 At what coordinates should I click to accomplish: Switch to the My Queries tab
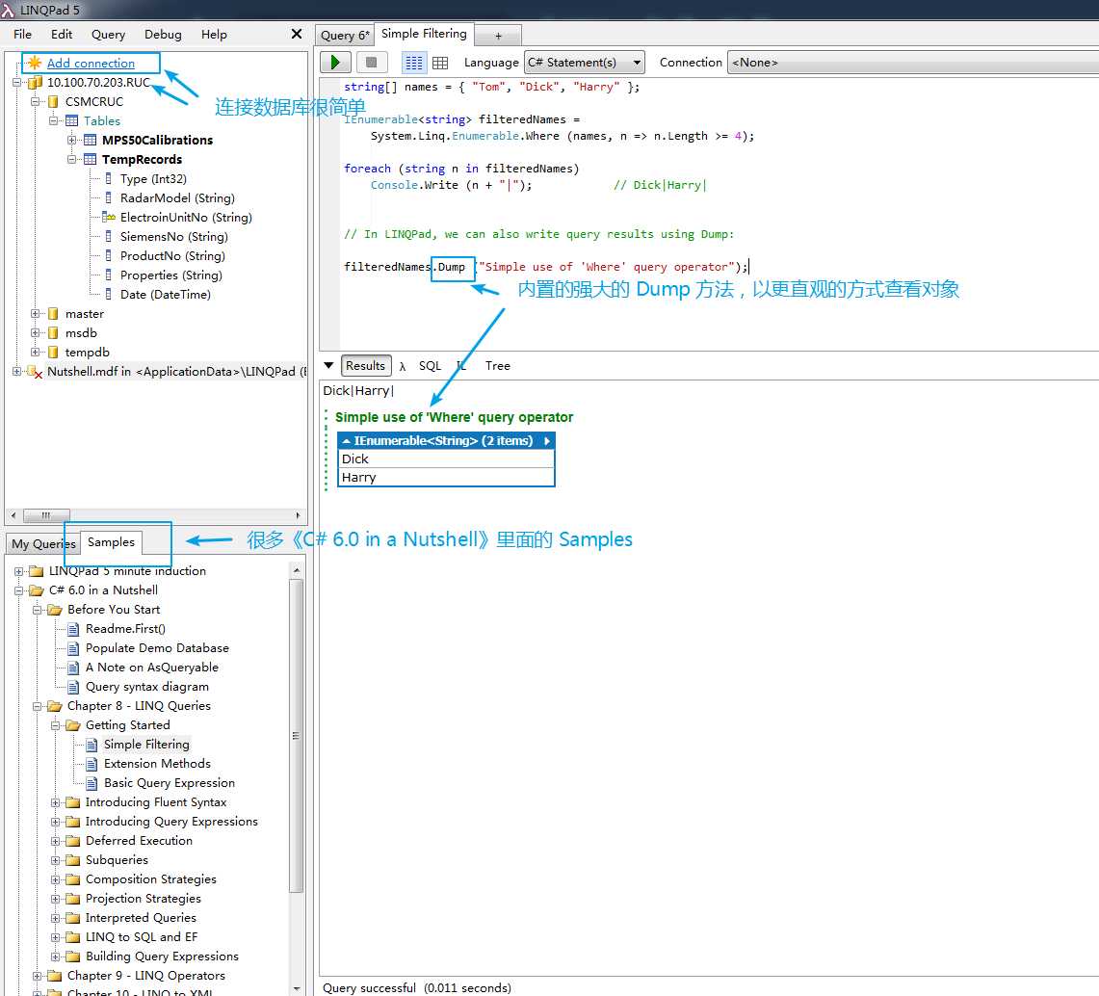coord(43,544)
